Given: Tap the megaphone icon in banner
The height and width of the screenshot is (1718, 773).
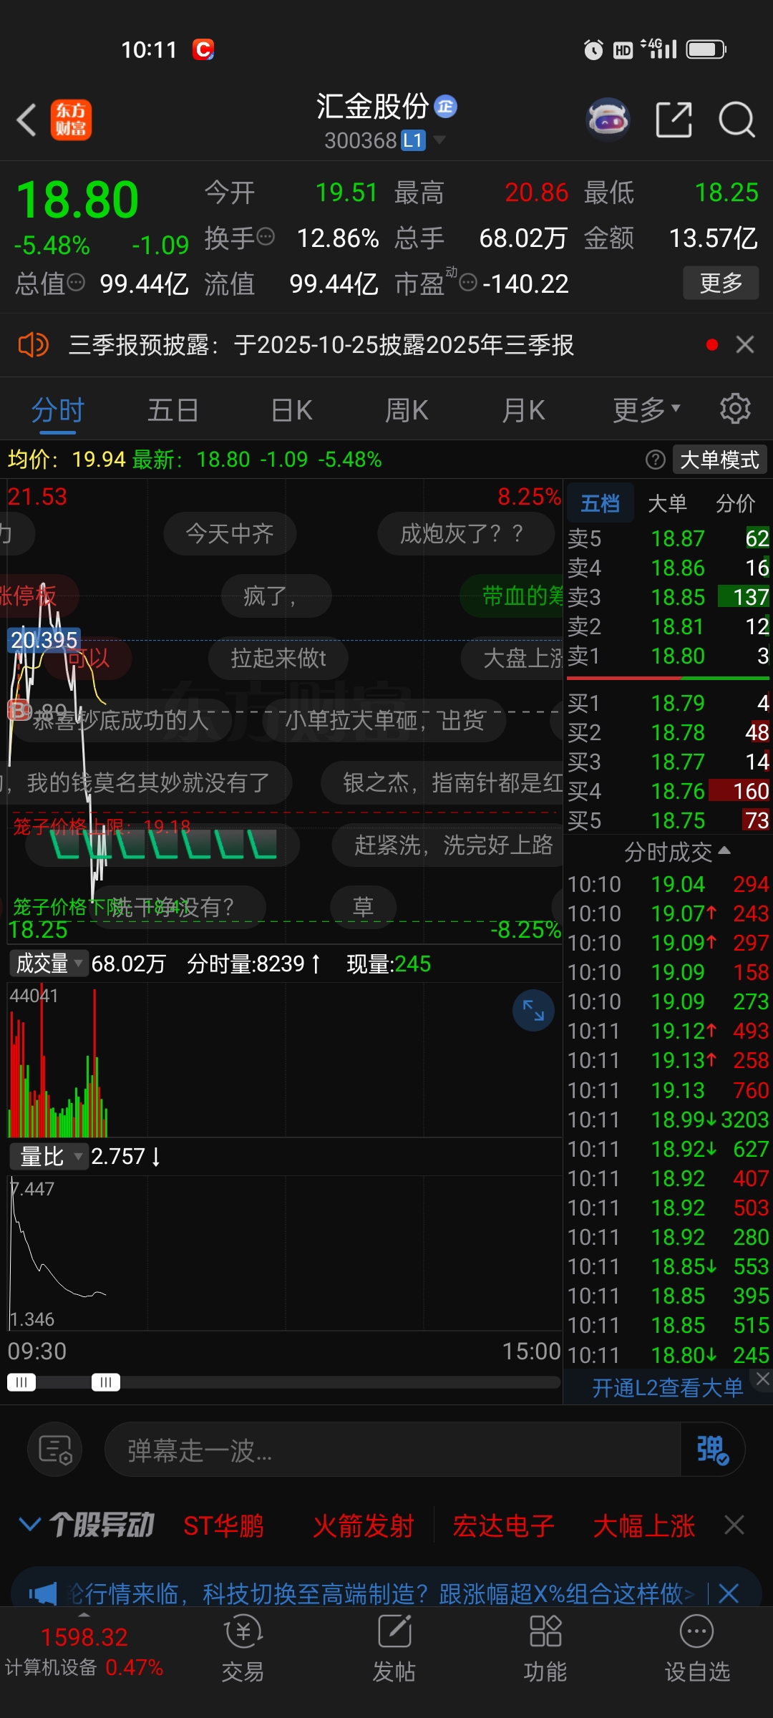Looking at the screenshot, I should 42,1593.
